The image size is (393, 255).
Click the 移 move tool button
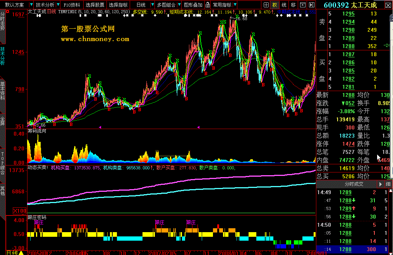293,5
